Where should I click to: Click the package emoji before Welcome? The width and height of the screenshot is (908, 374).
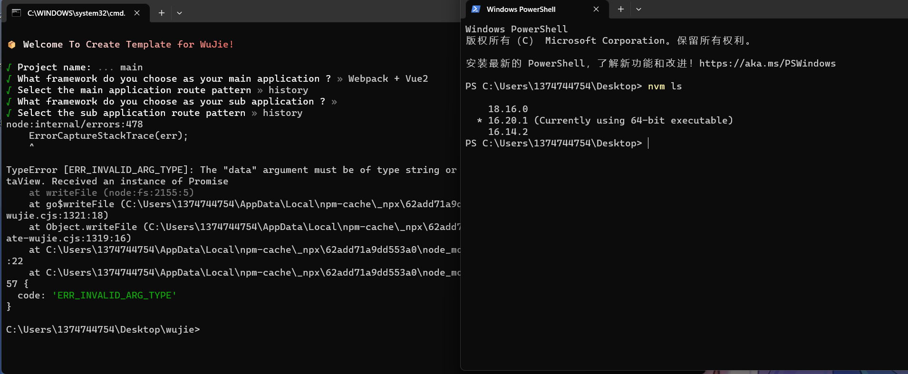pos(12,45)
